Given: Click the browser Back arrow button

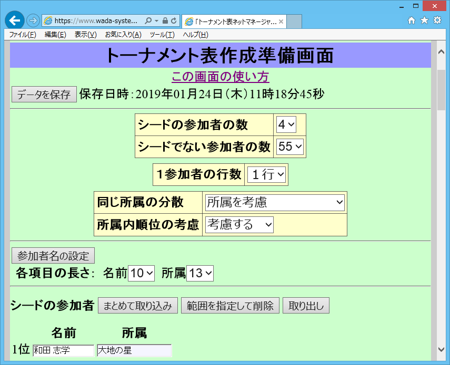Looking at the screenshot, I should coord(14,20).
